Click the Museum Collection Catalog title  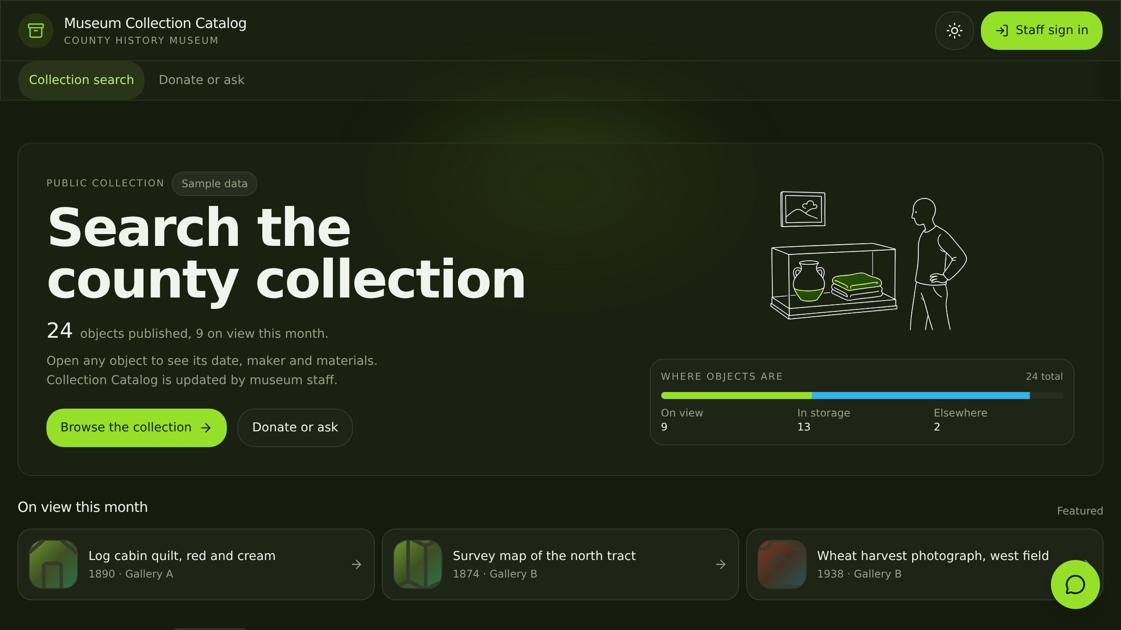coord(155,23)
